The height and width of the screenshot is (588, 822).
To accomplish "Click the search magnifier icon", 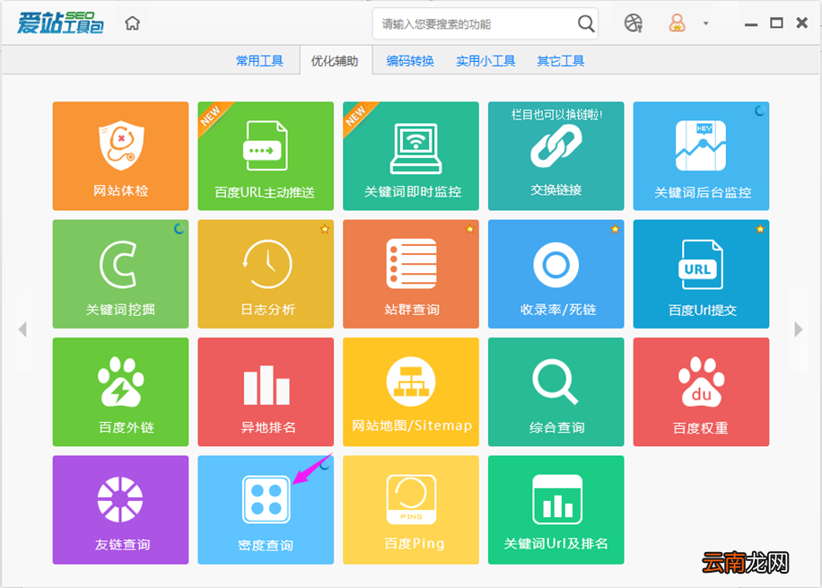I will [586, 23].
